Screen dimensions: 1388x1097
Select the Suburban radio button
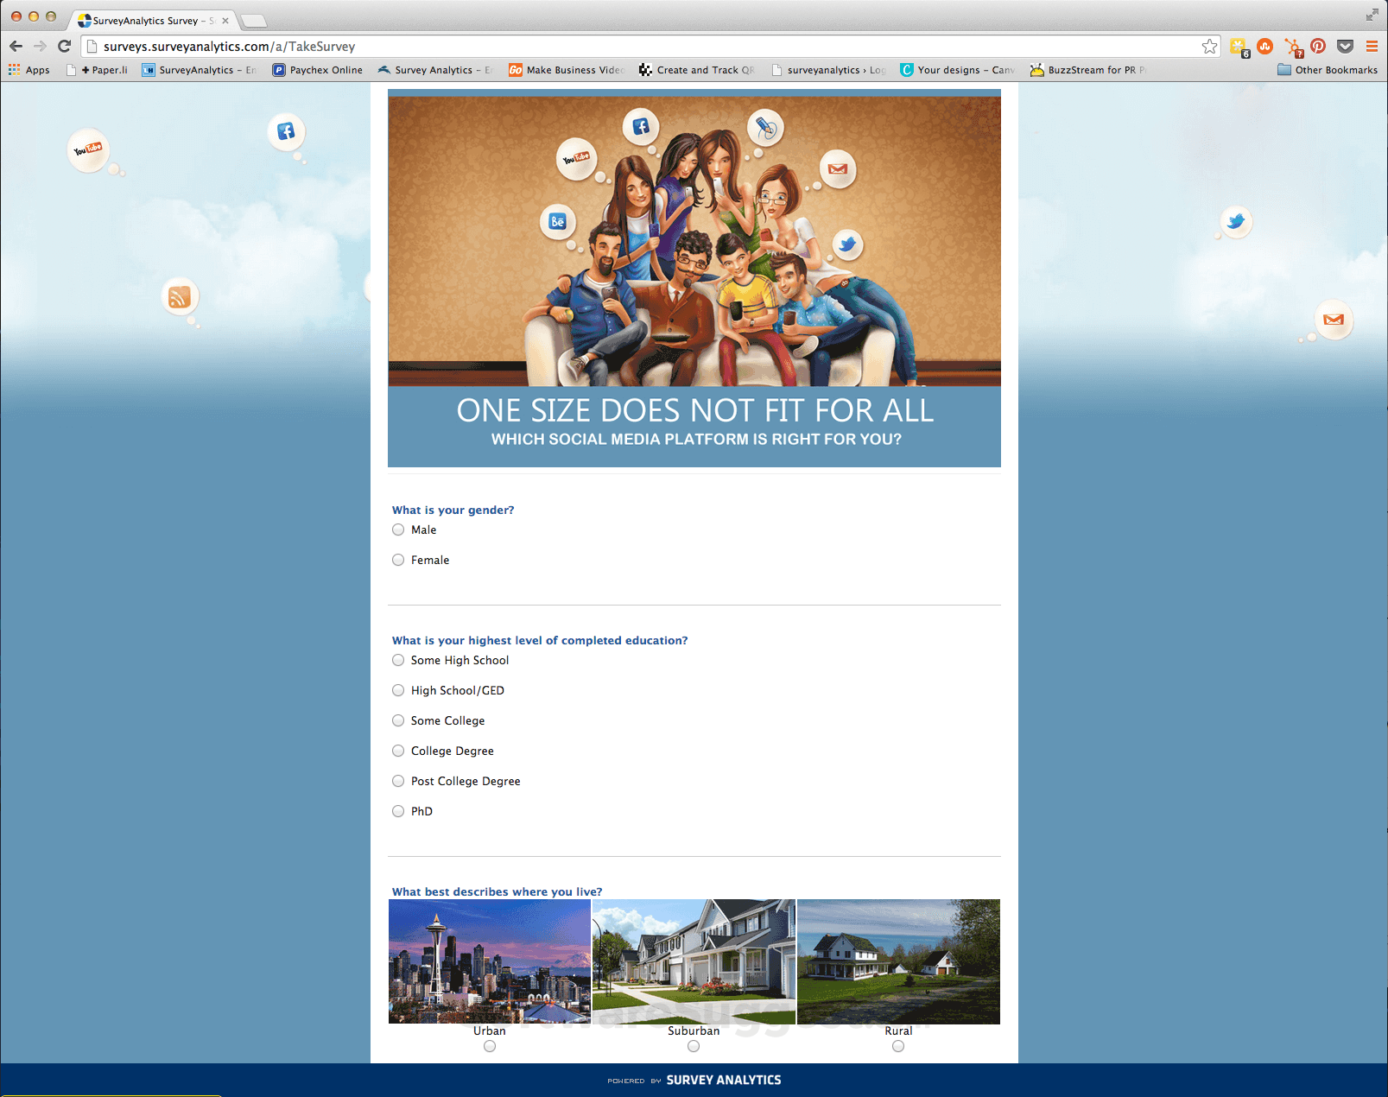(694, 1046)
